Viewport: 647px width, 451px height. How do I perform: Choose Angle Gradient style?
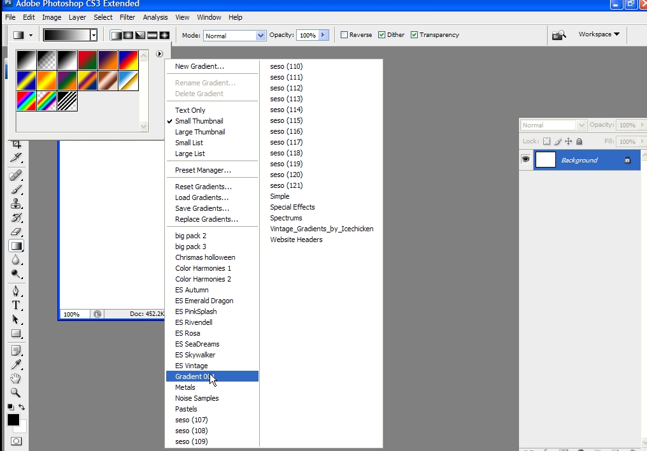(x=140, y=35)
